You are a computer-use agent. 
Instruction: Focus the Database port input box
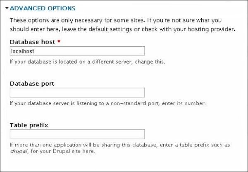pos(77,93)
